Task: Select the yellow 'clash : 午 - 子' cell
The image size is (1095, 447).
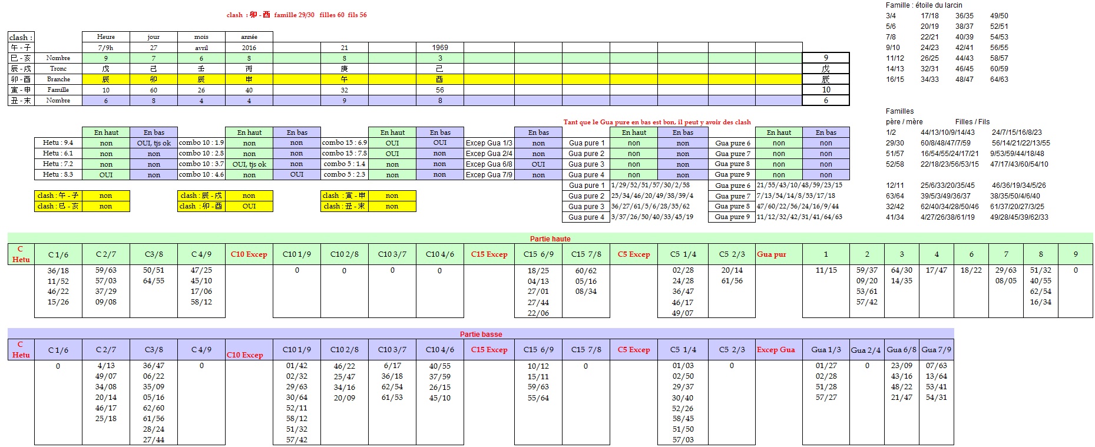Action: click(x=58, y=196)
